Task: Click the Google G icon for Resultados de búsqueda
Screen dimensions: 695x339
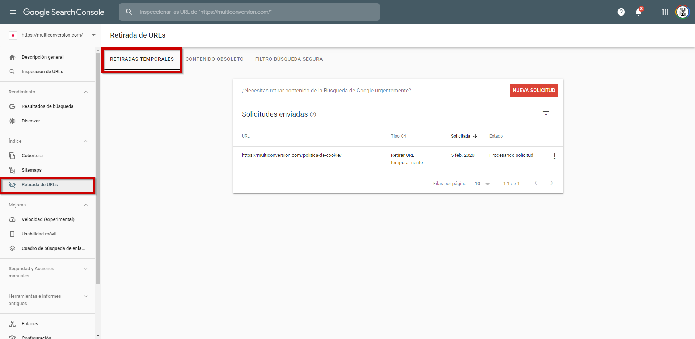Action: click(12, 106)
